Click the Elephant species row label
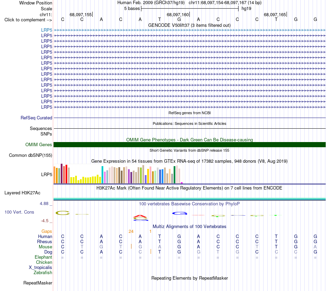The width and height of the screenshot is (326, 291). coord(43,257)
